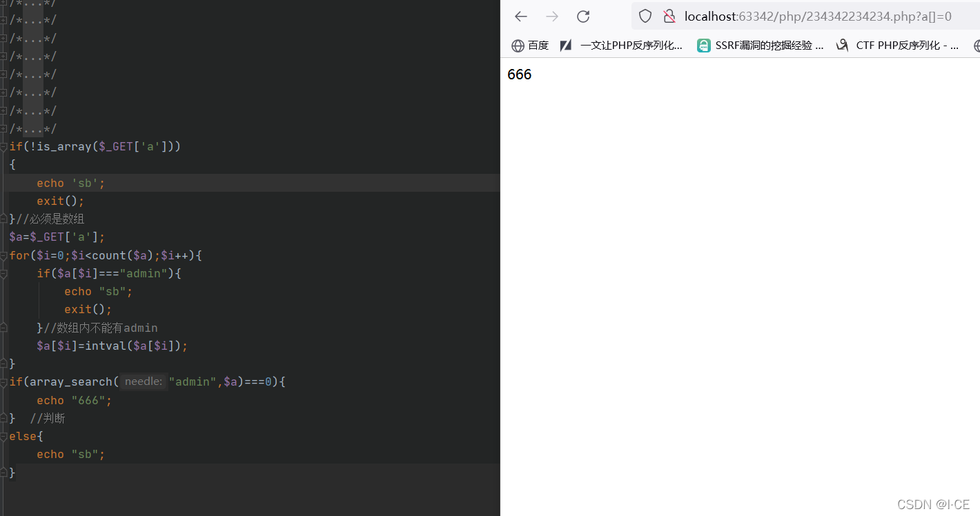The height and width of the screenshot is (516, 980).
Task: Click the ?a[]=0 query in the URL
Action: point(919,17)
